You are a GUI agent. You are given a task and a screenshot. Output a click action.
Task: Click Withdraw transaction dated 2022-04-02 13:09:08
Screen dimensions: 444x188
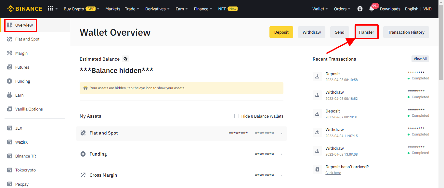pyautogui.click(x=371, y=151)
